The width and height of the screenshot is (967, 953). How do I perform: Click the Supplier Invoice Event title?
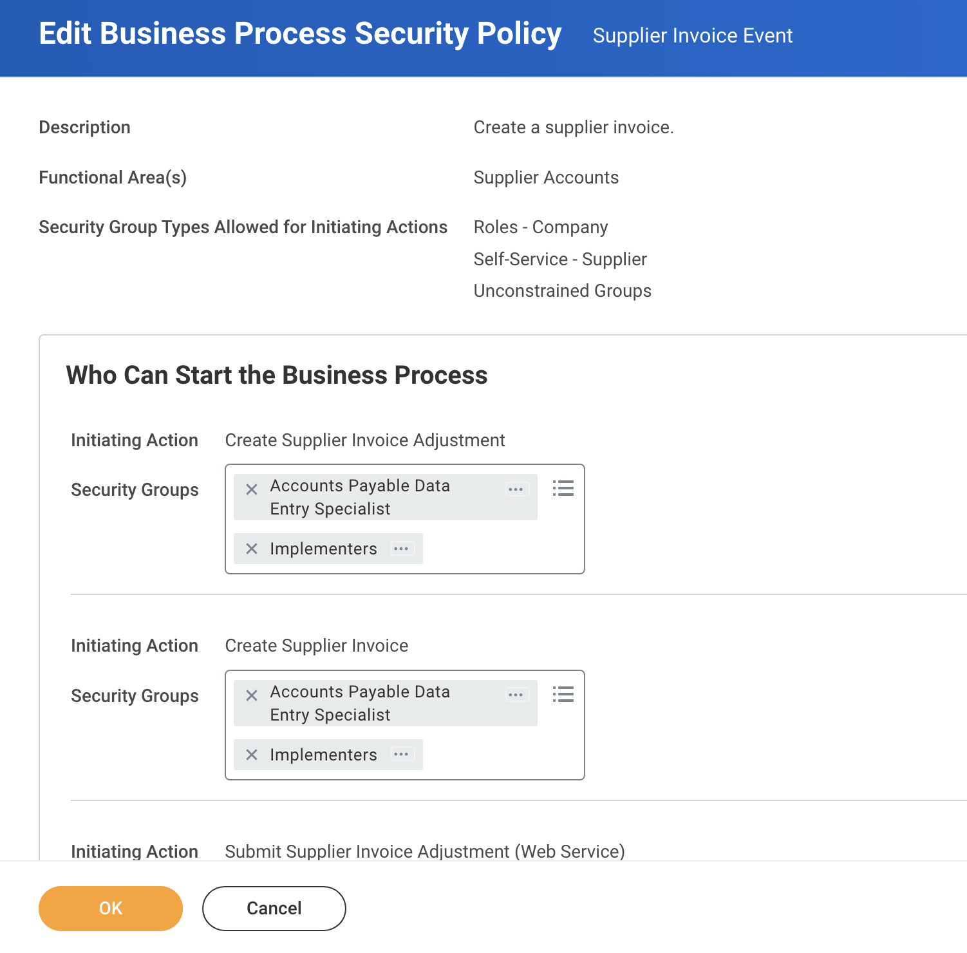(x=692, y=35)
